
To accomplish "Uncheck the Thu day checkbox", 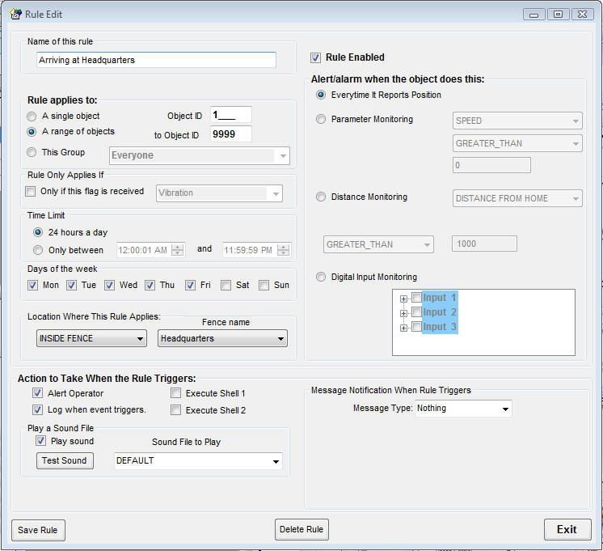I will 150,286.
